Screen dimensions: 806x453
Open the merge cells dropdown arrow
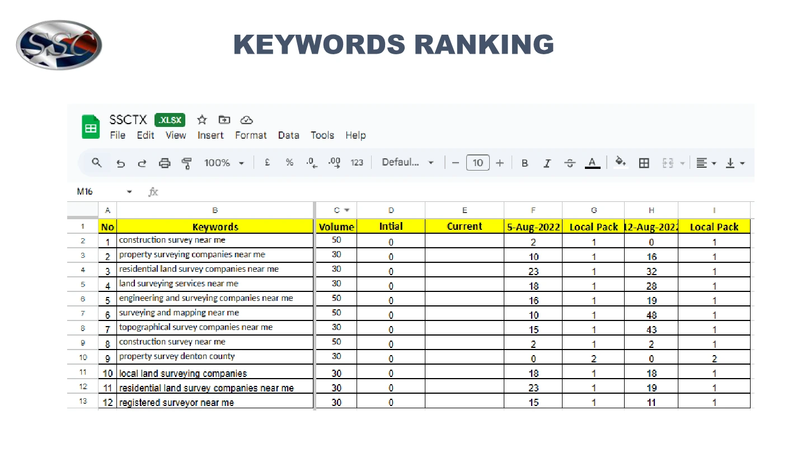point(682,163)
